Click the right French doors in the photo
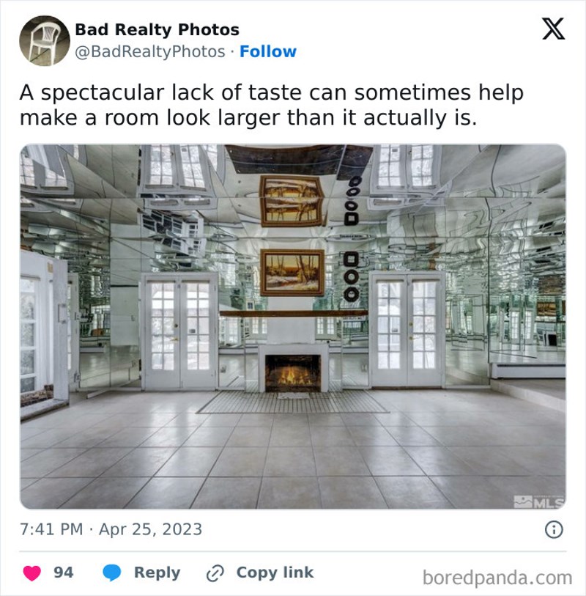The width and height of the screenshot is (586, 596). (407, 329)
